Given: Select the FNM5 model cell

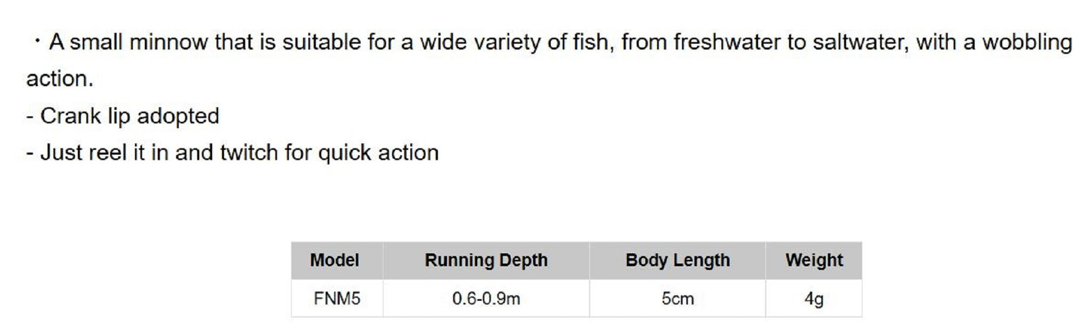Looking at the screenshot, I should coord(336,299).
